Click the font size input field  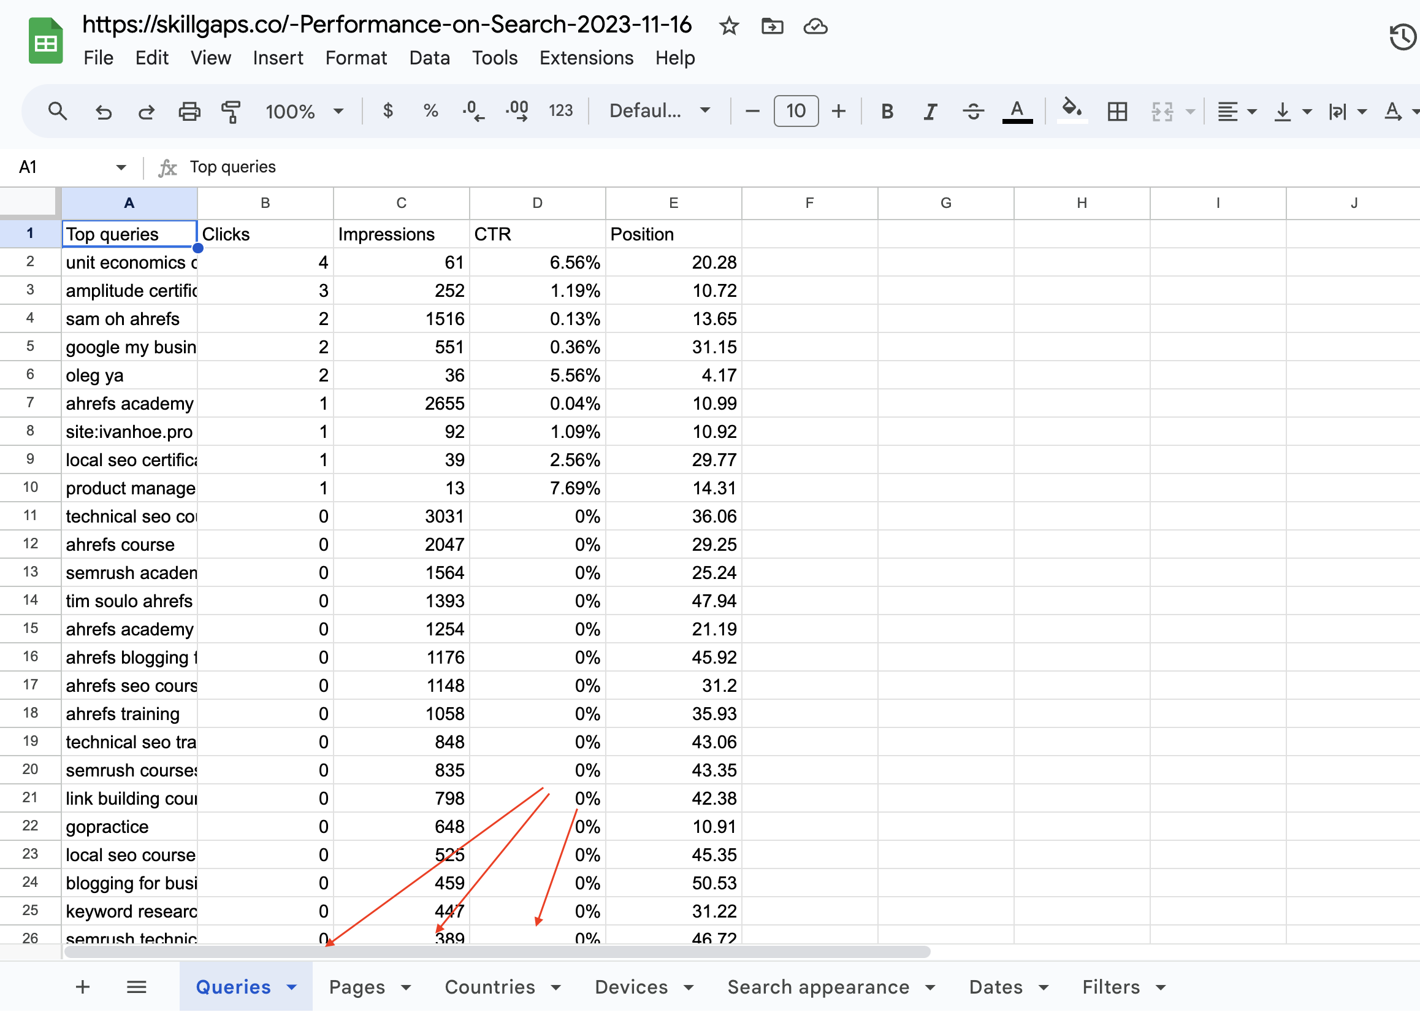tap(795, 112)
